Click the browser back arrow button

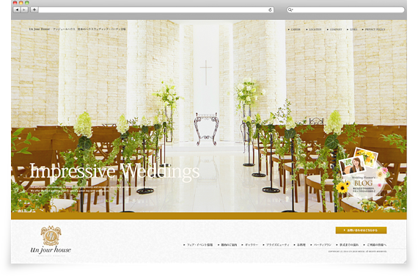[x=17, y=10]
